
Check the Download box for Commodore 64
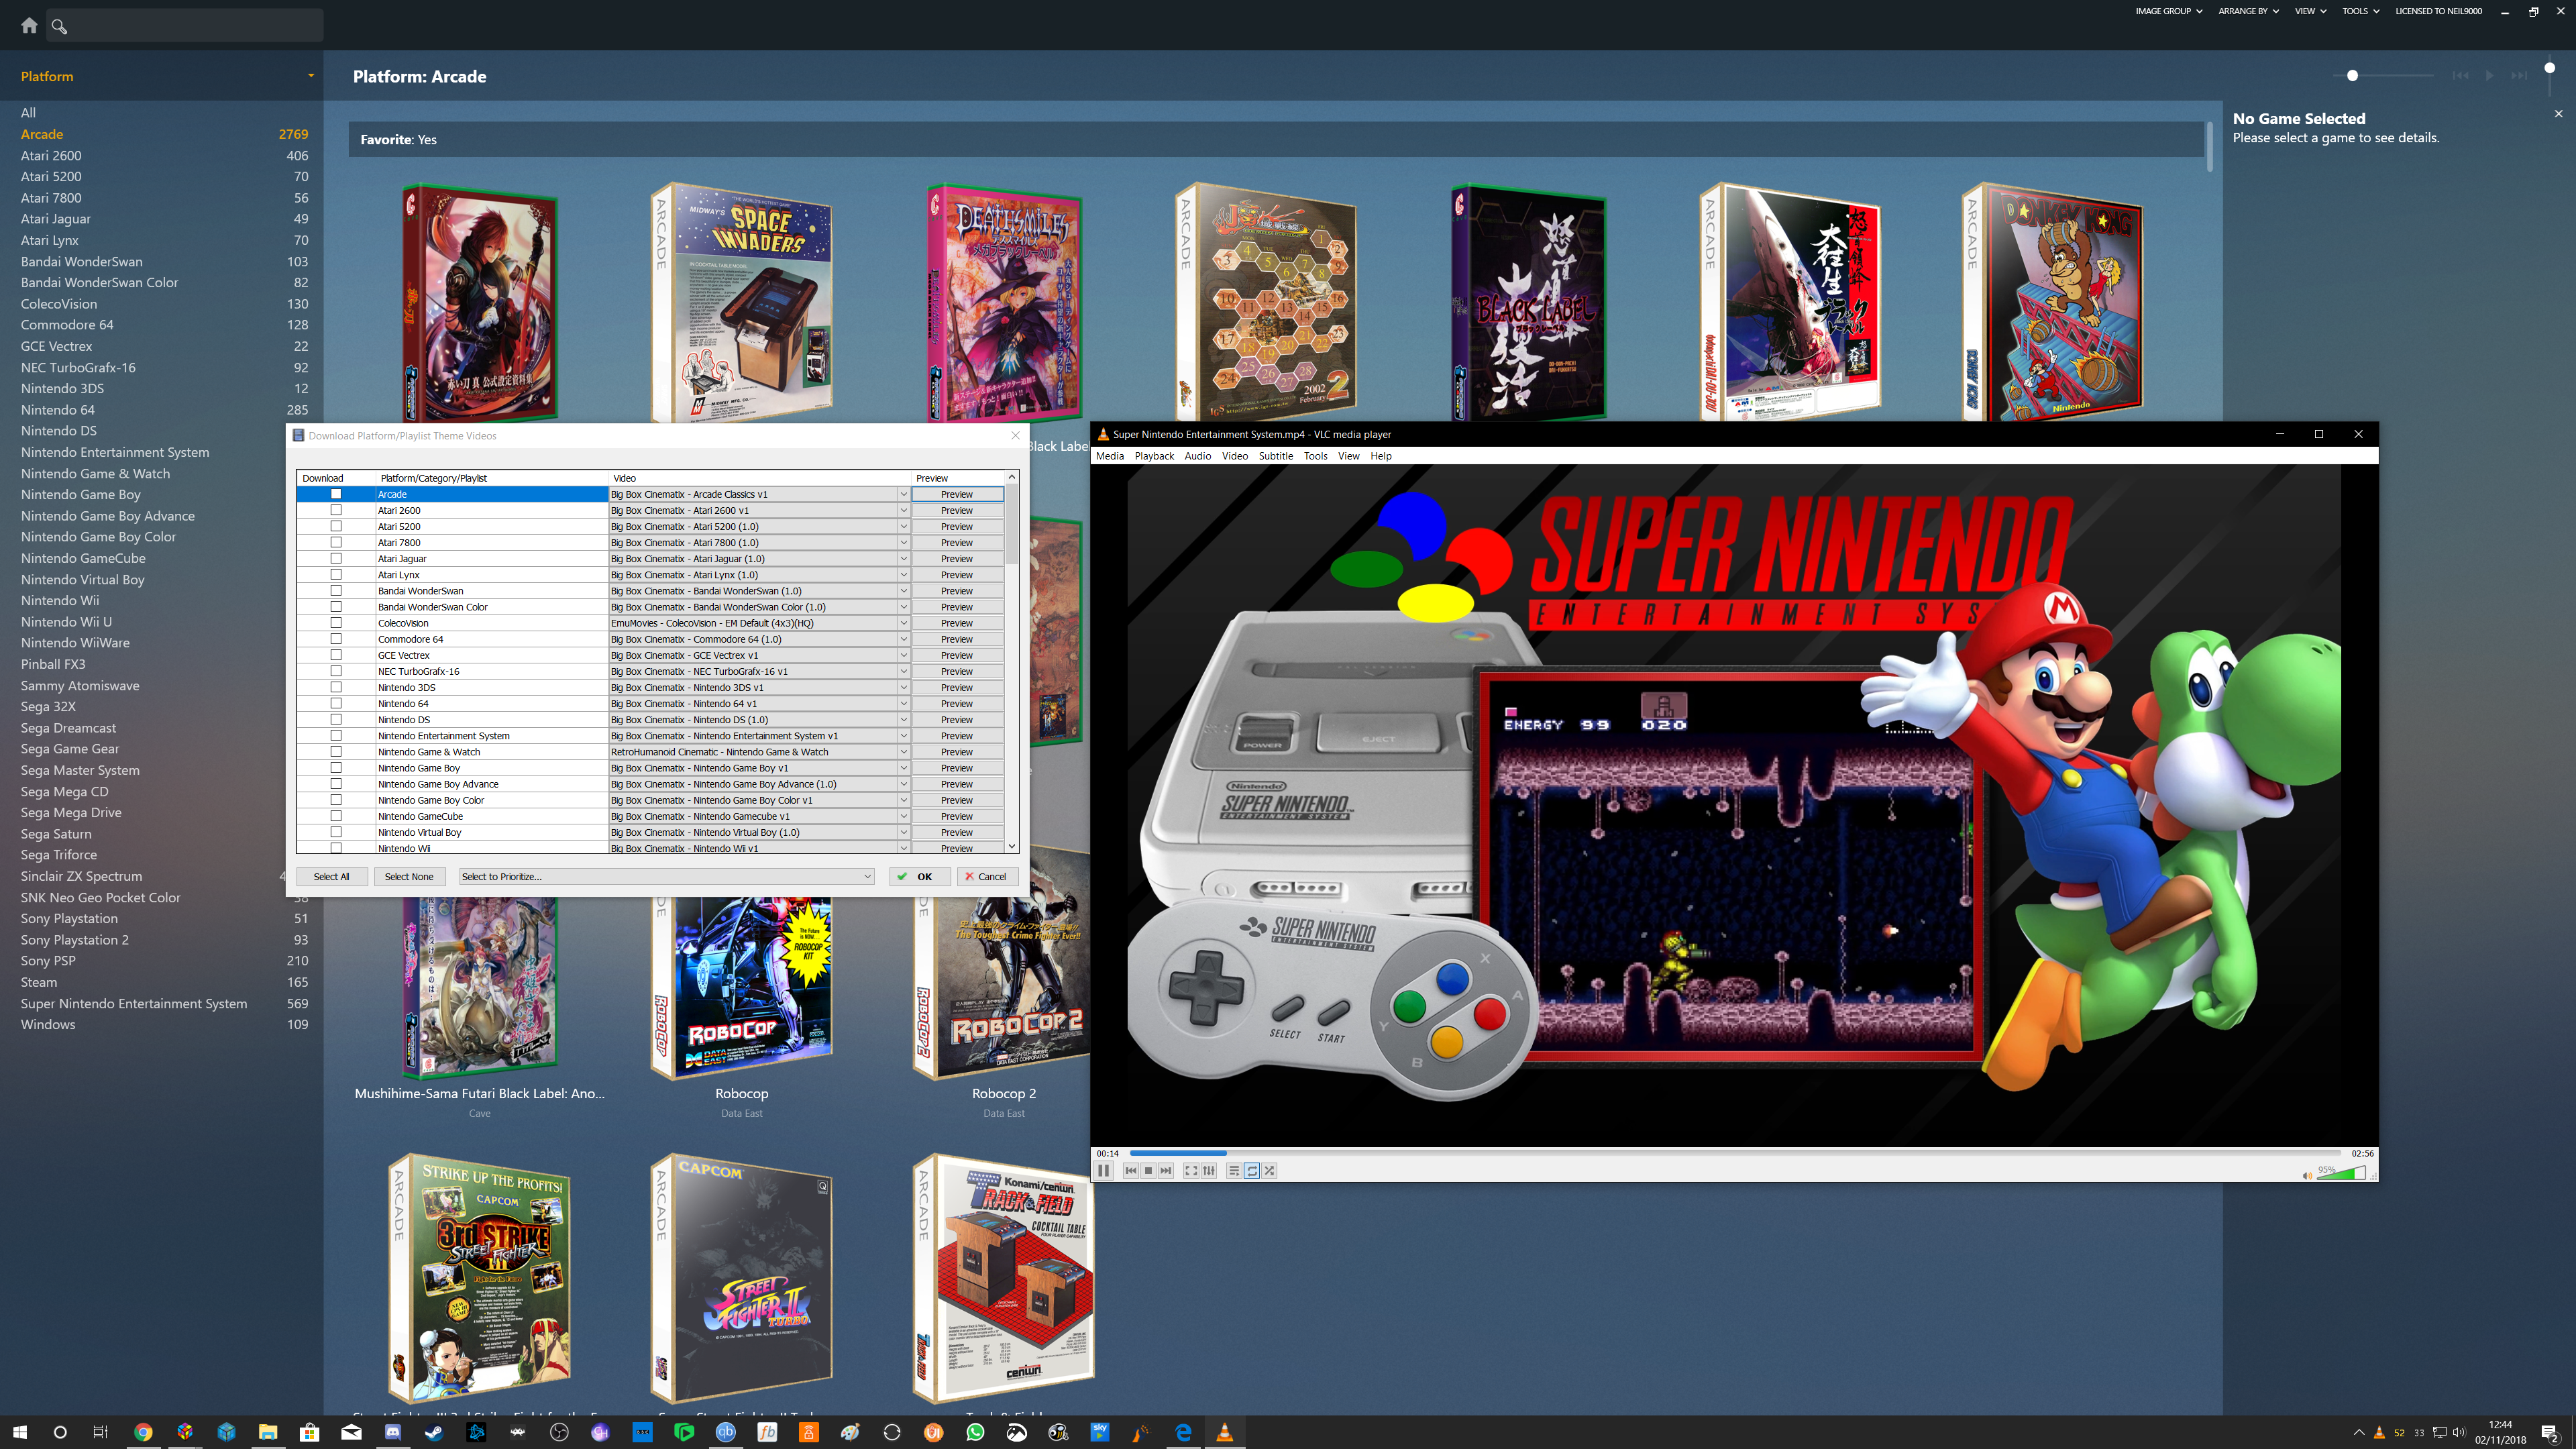[336, 639]
